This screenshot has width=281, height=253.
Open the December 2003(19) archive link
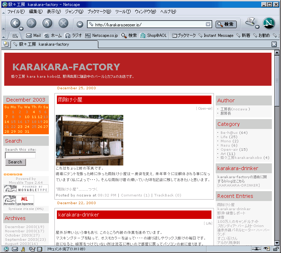pos(25,227)
